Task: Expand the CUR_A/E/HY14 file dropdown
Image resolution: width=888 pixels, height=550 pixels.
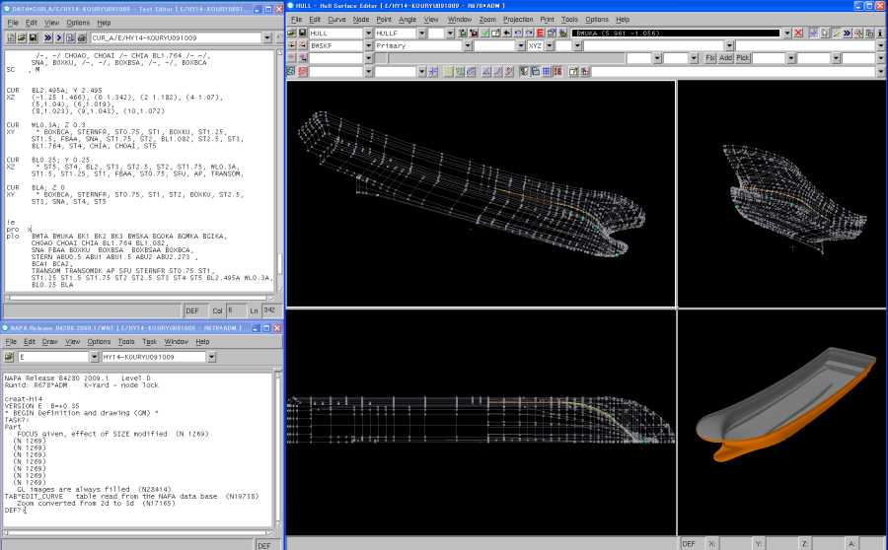Action: coord(266,38)
